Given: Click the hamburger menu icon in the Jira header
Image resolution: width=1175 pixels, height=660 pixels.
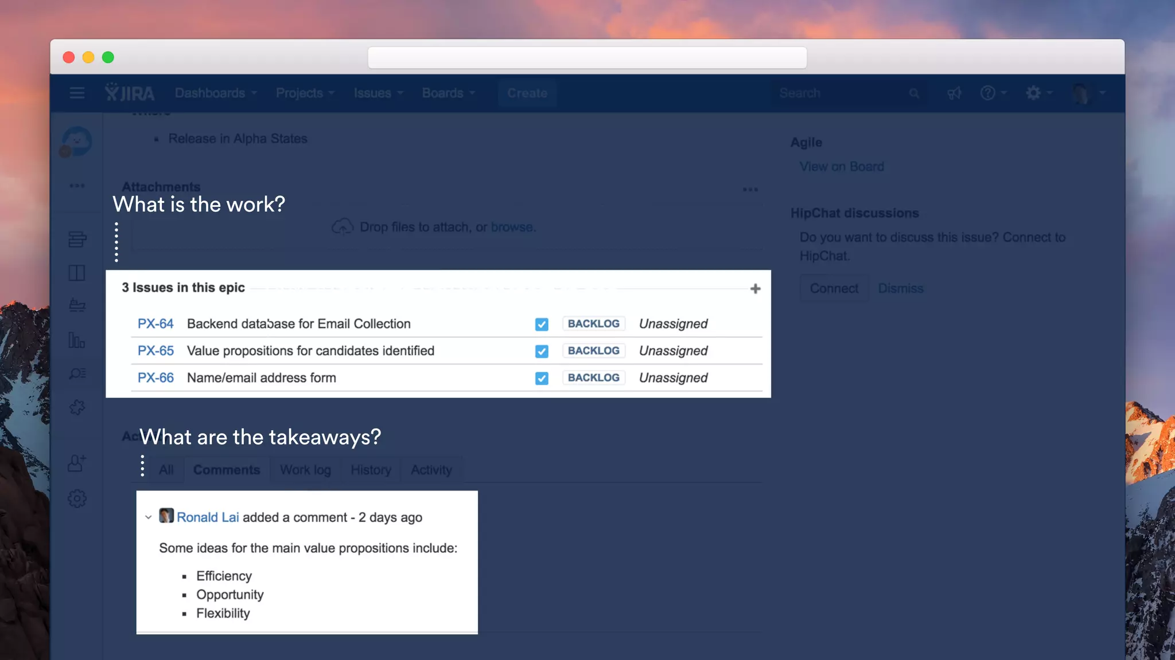Looking at the screenshot, I should (77, 93).
